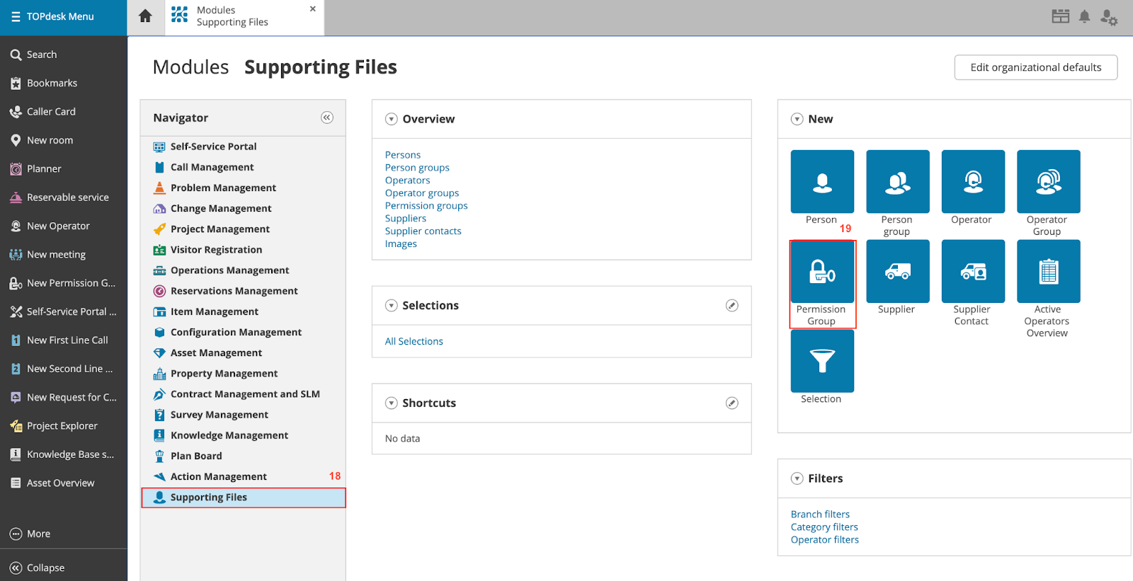Open the Operator groups link

[422, 193]
